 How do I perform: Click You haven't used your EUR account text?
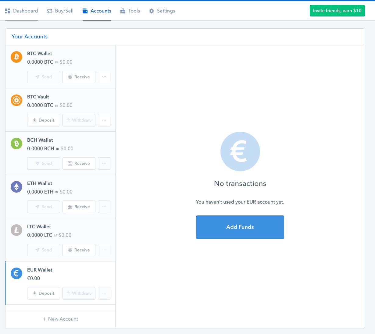240,202
